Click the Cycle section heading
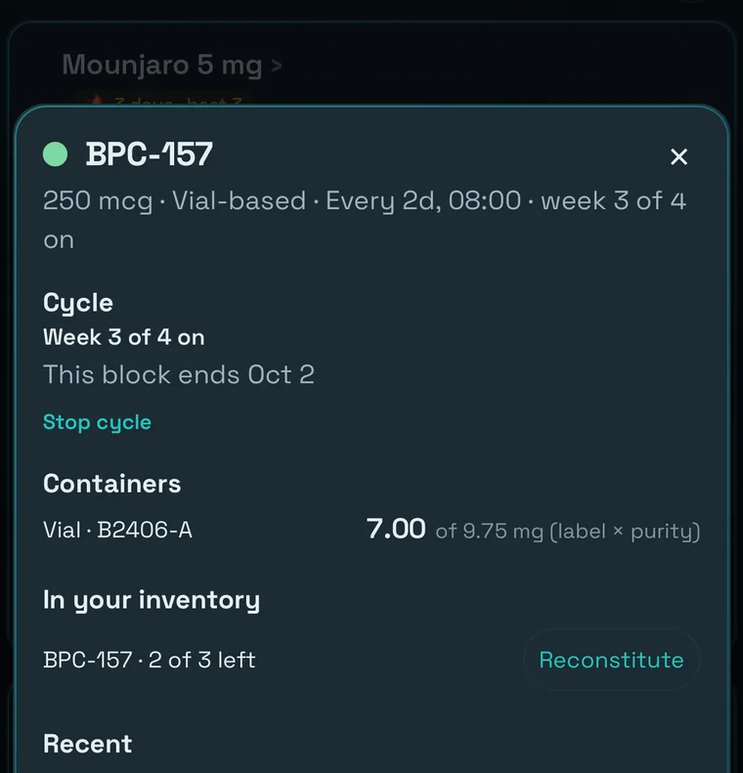The image size is (743, 773). tap(78, 303)
